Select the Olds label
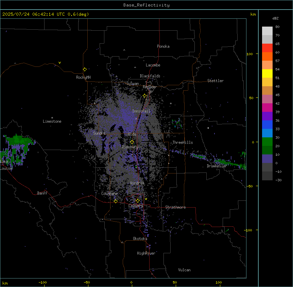This screenshot has height=287, width=293. pyautogui.click(x=132, y=134)
